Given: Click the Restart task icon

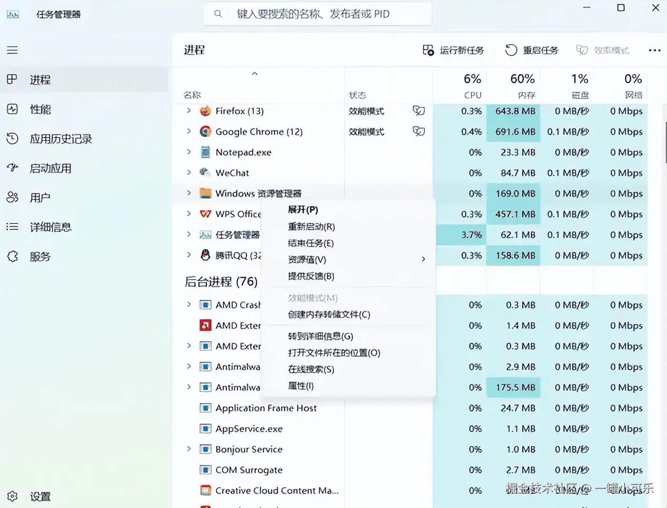Looking at the screenshot, I should [511, 50].
